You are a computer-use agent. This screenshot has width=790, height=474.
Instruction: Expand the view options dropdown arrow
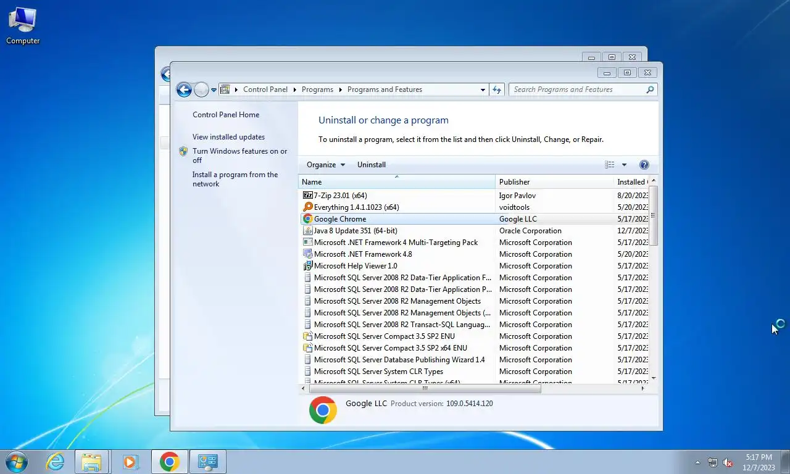(x=624, y=165)
